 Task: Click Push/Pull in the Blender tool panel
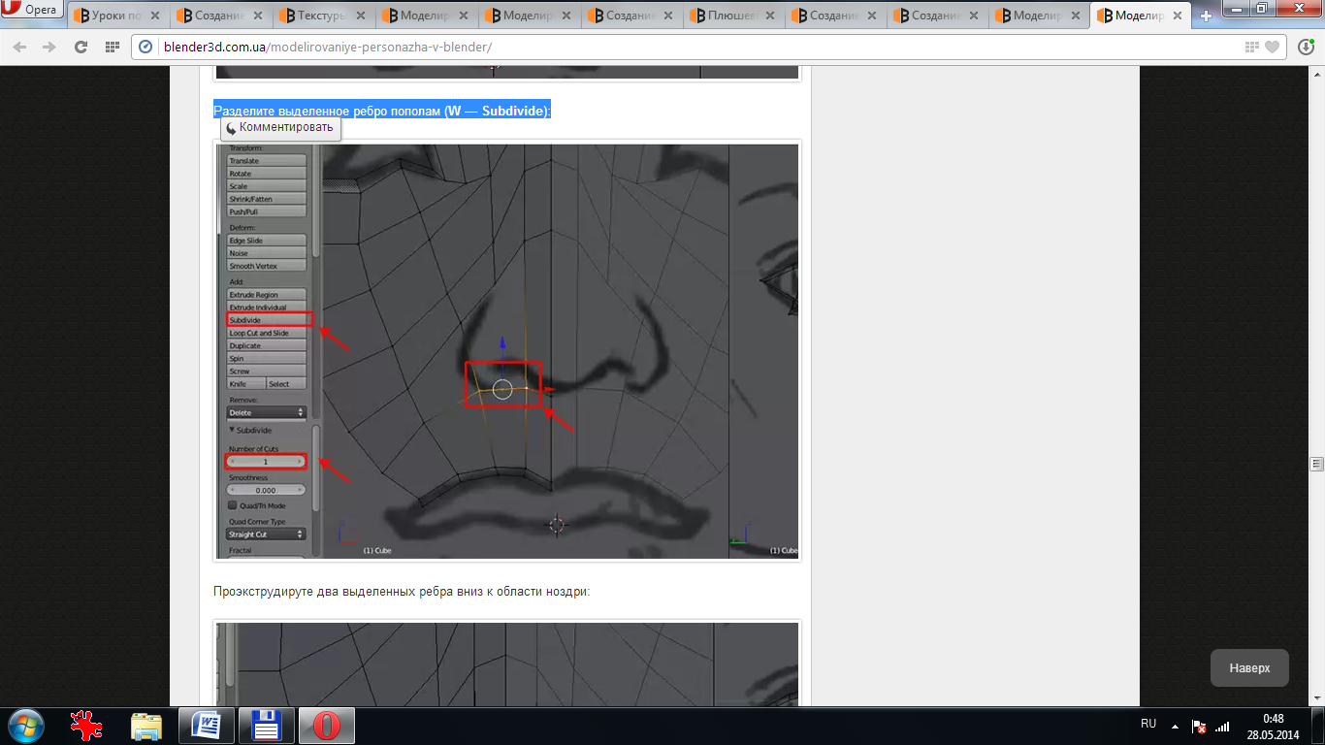coord(266,211)
